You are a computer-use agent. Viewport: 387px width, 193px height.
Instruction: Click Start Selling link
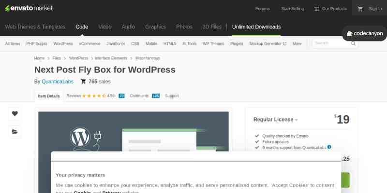tap(293, 9)
